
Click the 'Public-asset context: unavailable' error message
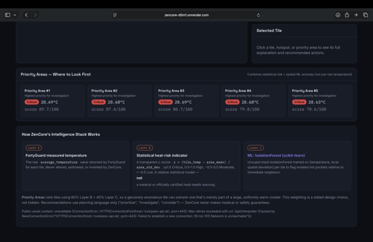coord(148,214)
